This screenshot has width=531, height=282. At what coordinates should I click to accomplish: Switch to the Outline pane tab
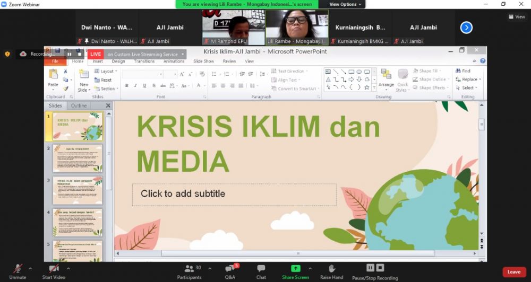click(x=79, y=105)
